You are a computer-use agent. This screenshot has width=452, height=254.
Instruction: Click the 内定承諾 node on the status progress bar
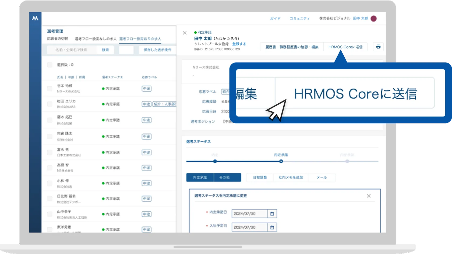coord(281,161)
